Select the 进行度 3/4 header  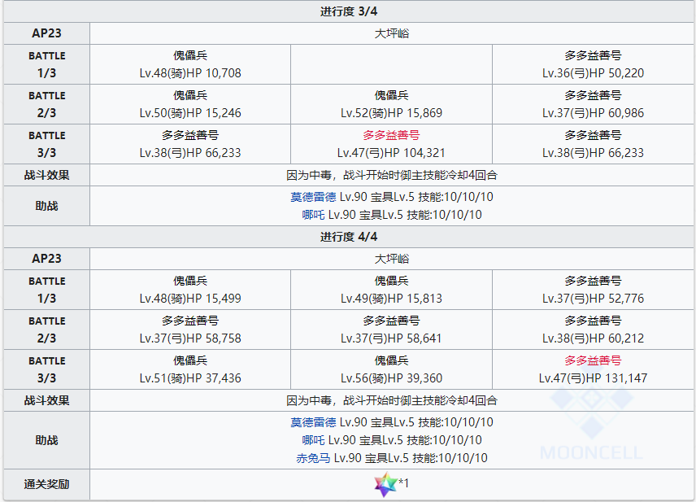(x=349, y=11)
